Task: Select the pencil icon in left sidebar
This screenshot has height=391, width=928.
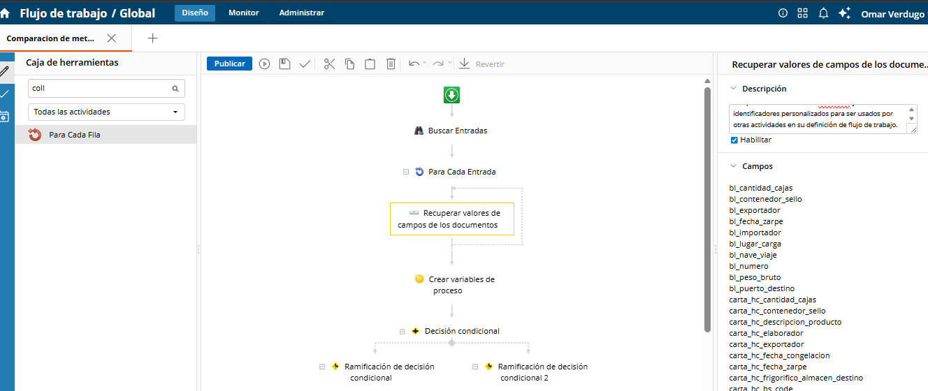Action: click(5, 71)
